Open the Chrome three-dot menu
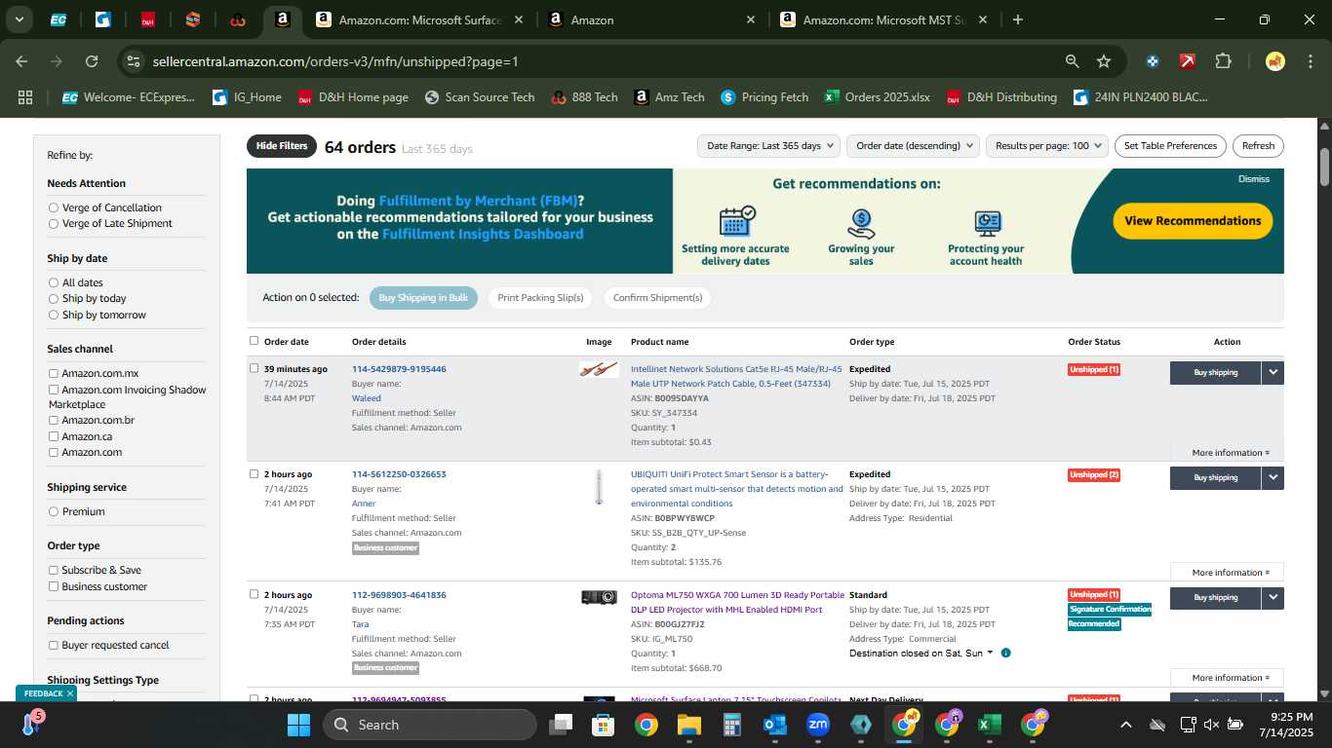This screenshot has height=748, width=1332. 1310,61
